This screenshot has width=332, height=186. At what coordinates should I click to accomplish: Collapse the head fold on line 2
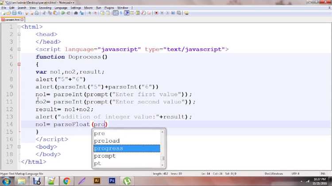[19, 34]
